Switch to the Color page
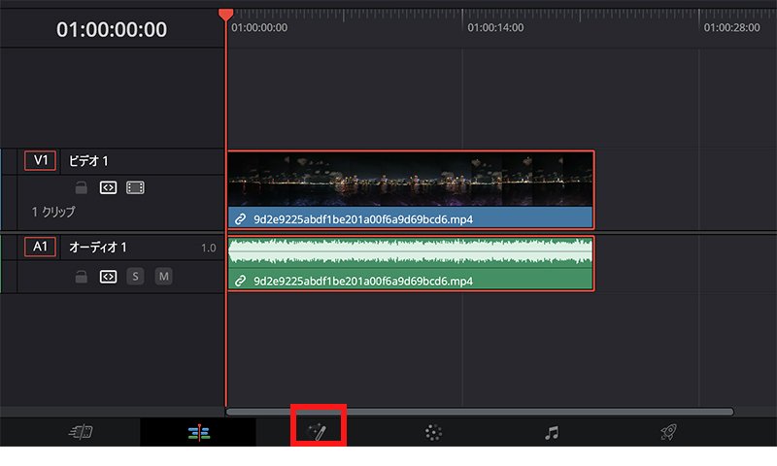 pyautogui.click(x=433, y=432)
